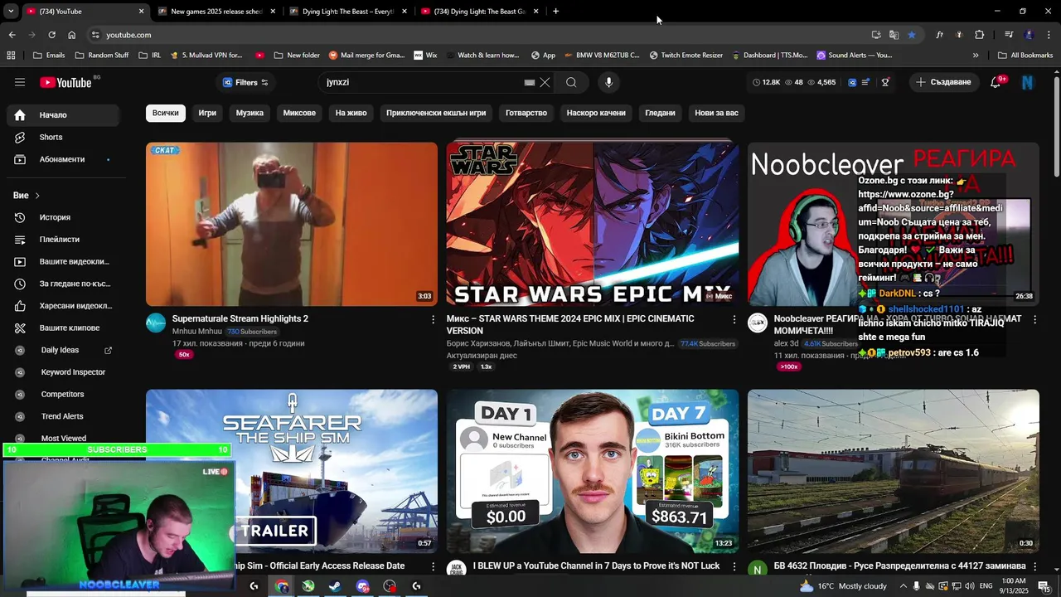Open the channel avatar account menu
This screenshot has height=597, width=1061.
pos(1028,82)
